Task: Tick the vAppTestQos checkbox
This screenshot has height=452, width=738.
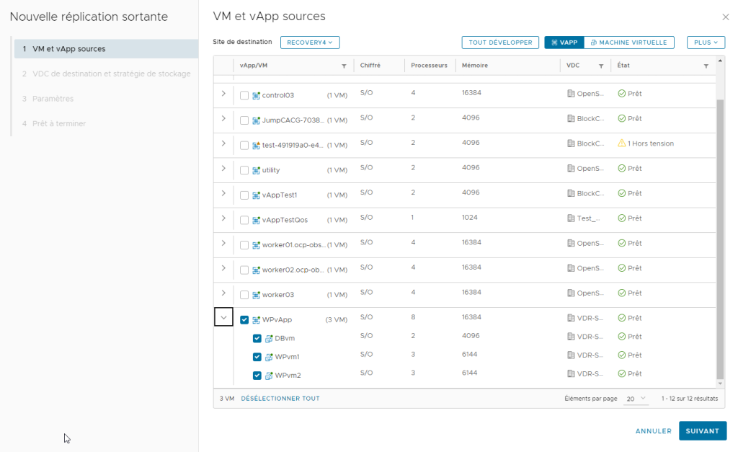Action: [244, 221]
